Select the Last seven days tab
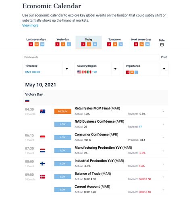Image resolution: width=191 pixels, height=197 pixels. (36, 42)
